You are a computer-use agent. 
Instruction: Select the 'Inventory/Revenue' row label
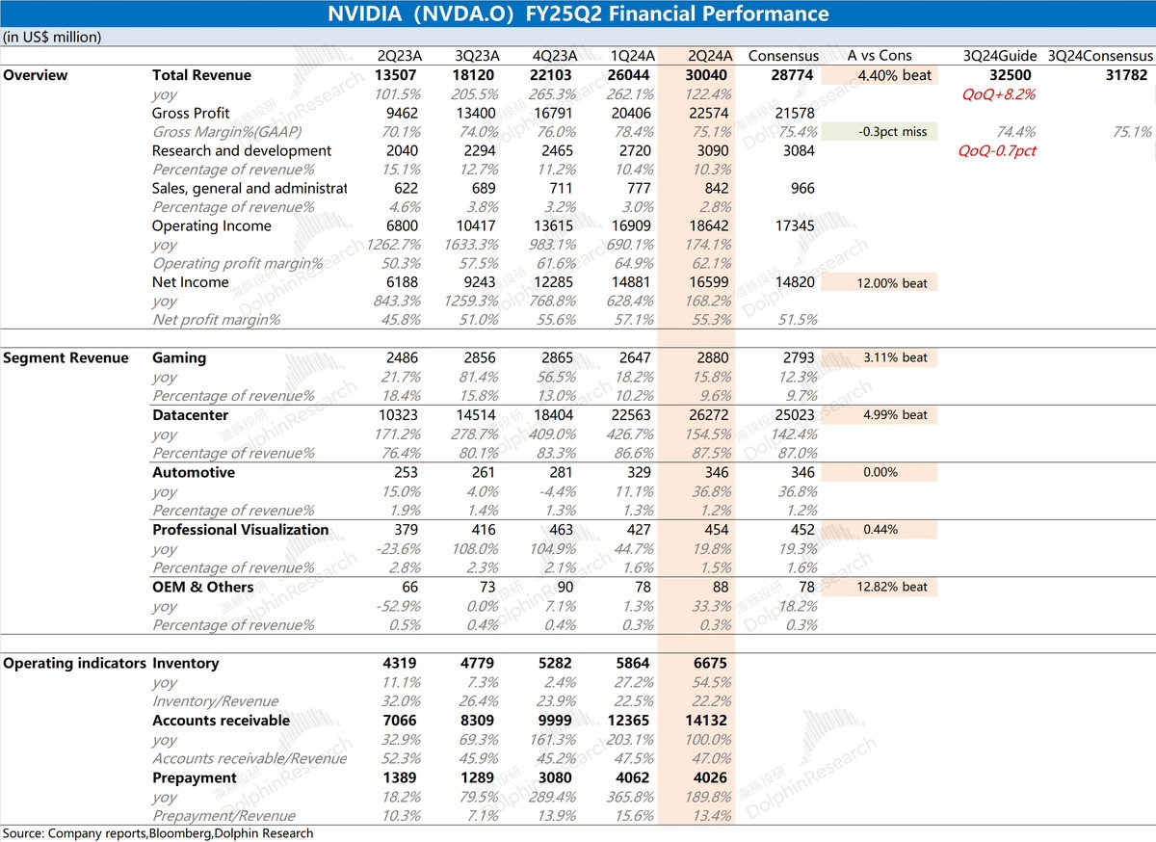216,701
